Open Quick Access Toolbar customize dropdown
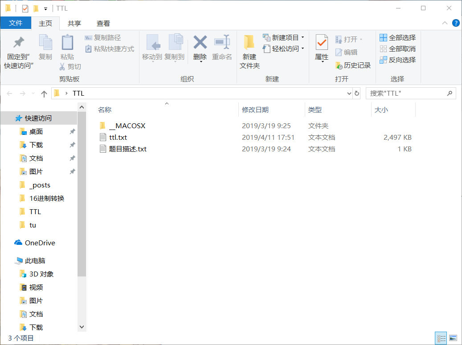Image resolution: width=462 pixels, height=345 pixels. [45, 8]
